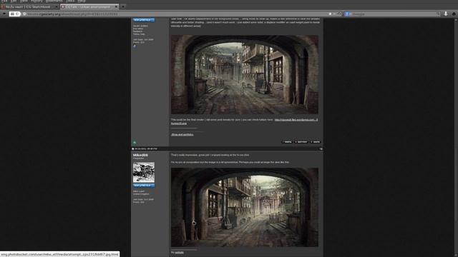The height and width of the screenshot is (257, 458).
Task: Open the Tools menu
Action: coord(70,1)
